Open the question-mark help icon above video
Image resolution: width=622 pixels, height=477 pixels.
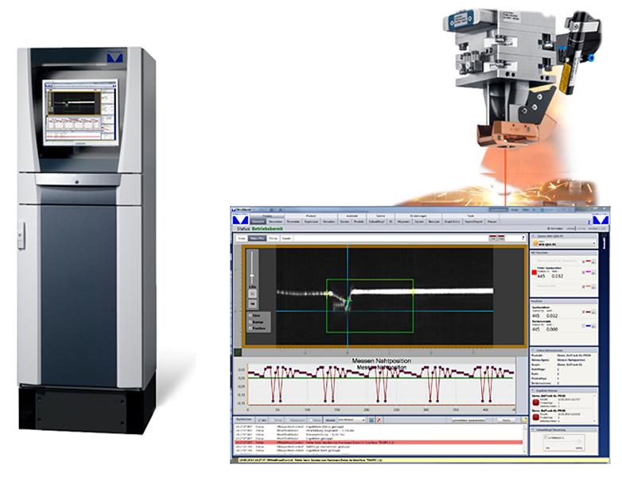click(523, 238)
